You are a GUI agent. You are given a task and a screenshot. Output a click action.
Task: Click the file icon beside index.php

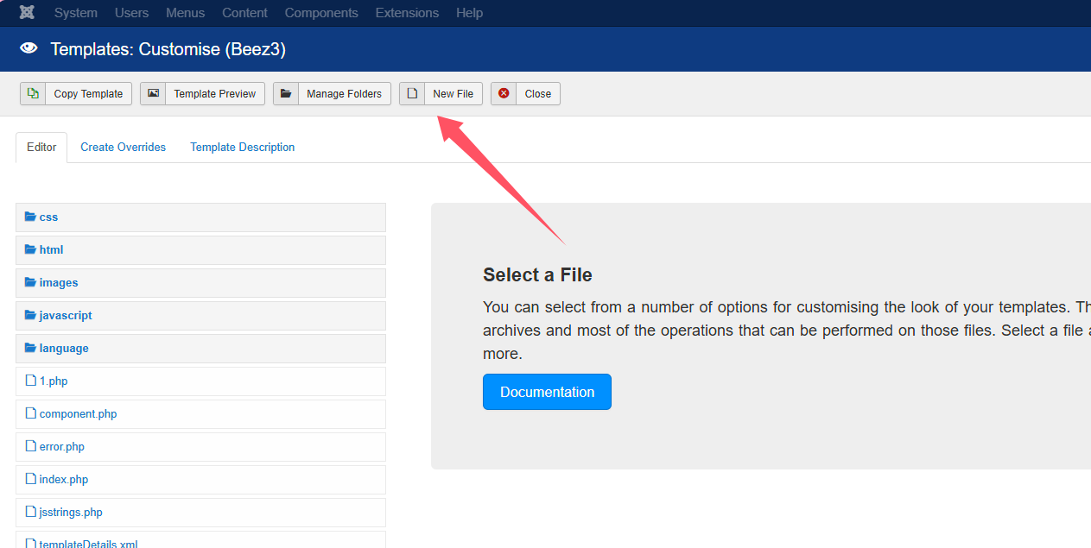coord(31,479)
